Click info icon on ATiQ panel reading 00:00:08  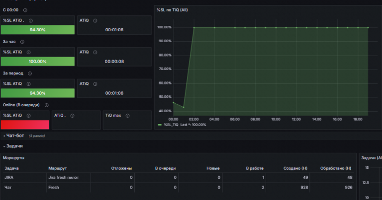95,52
